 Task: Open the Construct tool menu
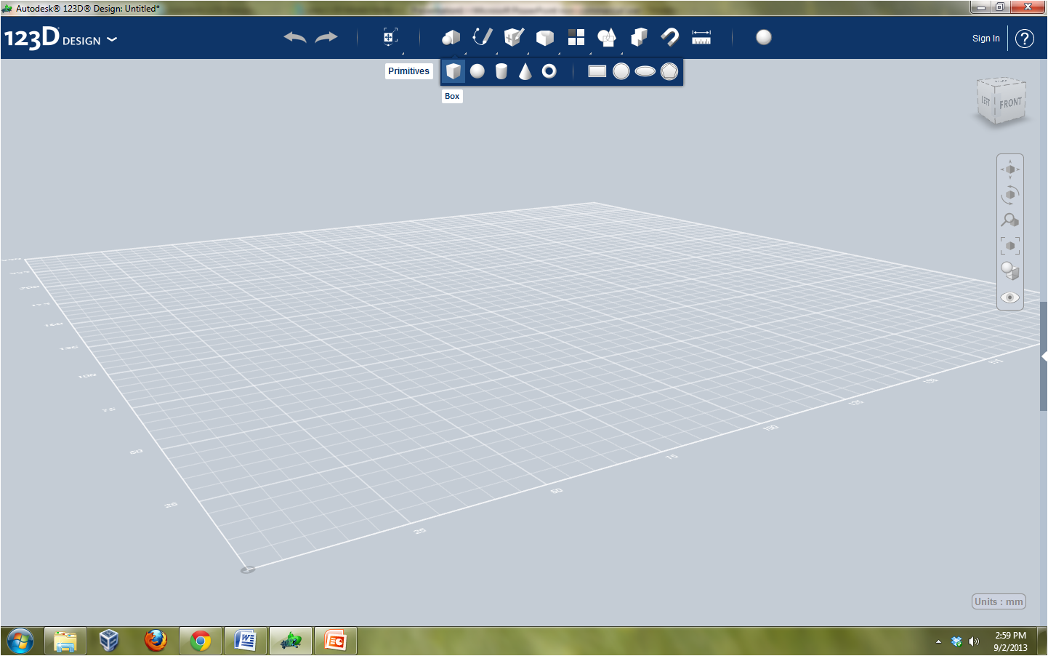[x=514, y=37]
